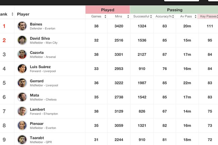Open Taarabt player name link

[37, 138]
